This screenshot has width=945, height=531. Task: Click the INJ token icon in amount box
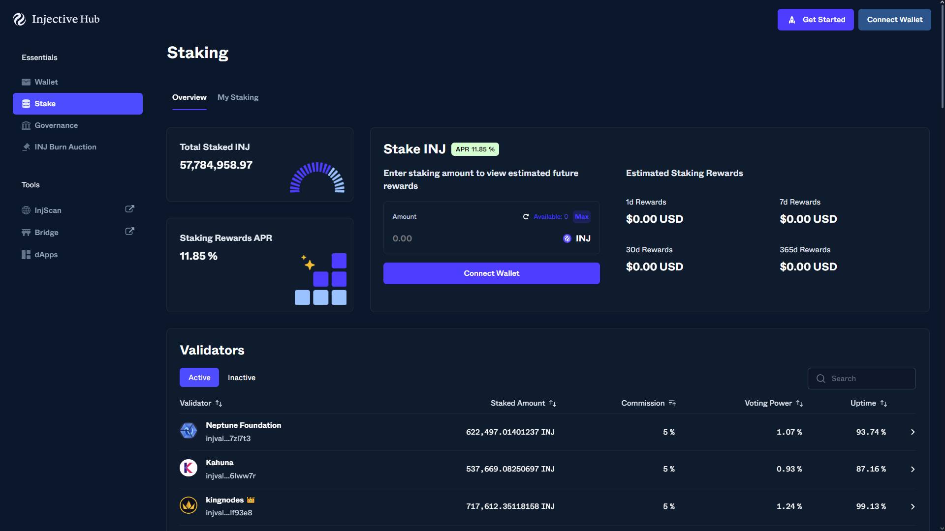(567, 238)
